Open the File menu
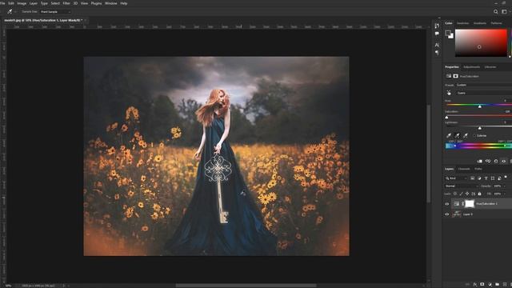The width and height of the screenshot is (512, 288). pos(2,3)
